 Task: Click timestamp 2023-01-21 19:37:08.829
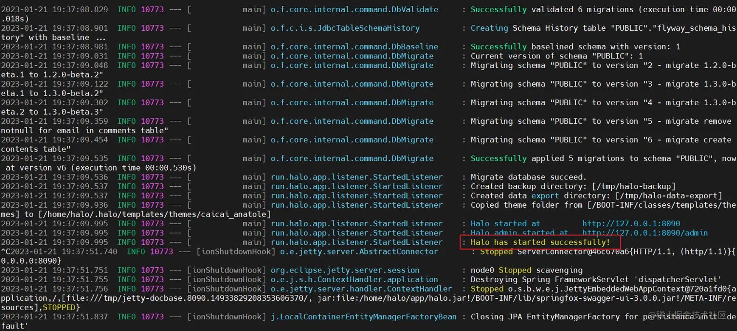point(55,9)
